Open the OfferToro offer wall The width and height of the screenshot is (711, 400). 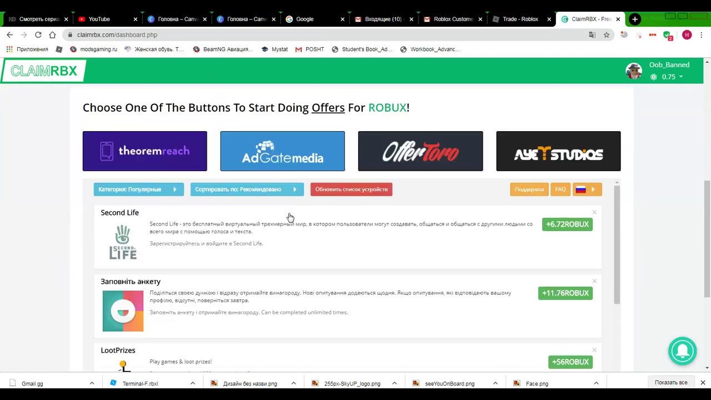[420, 151]
